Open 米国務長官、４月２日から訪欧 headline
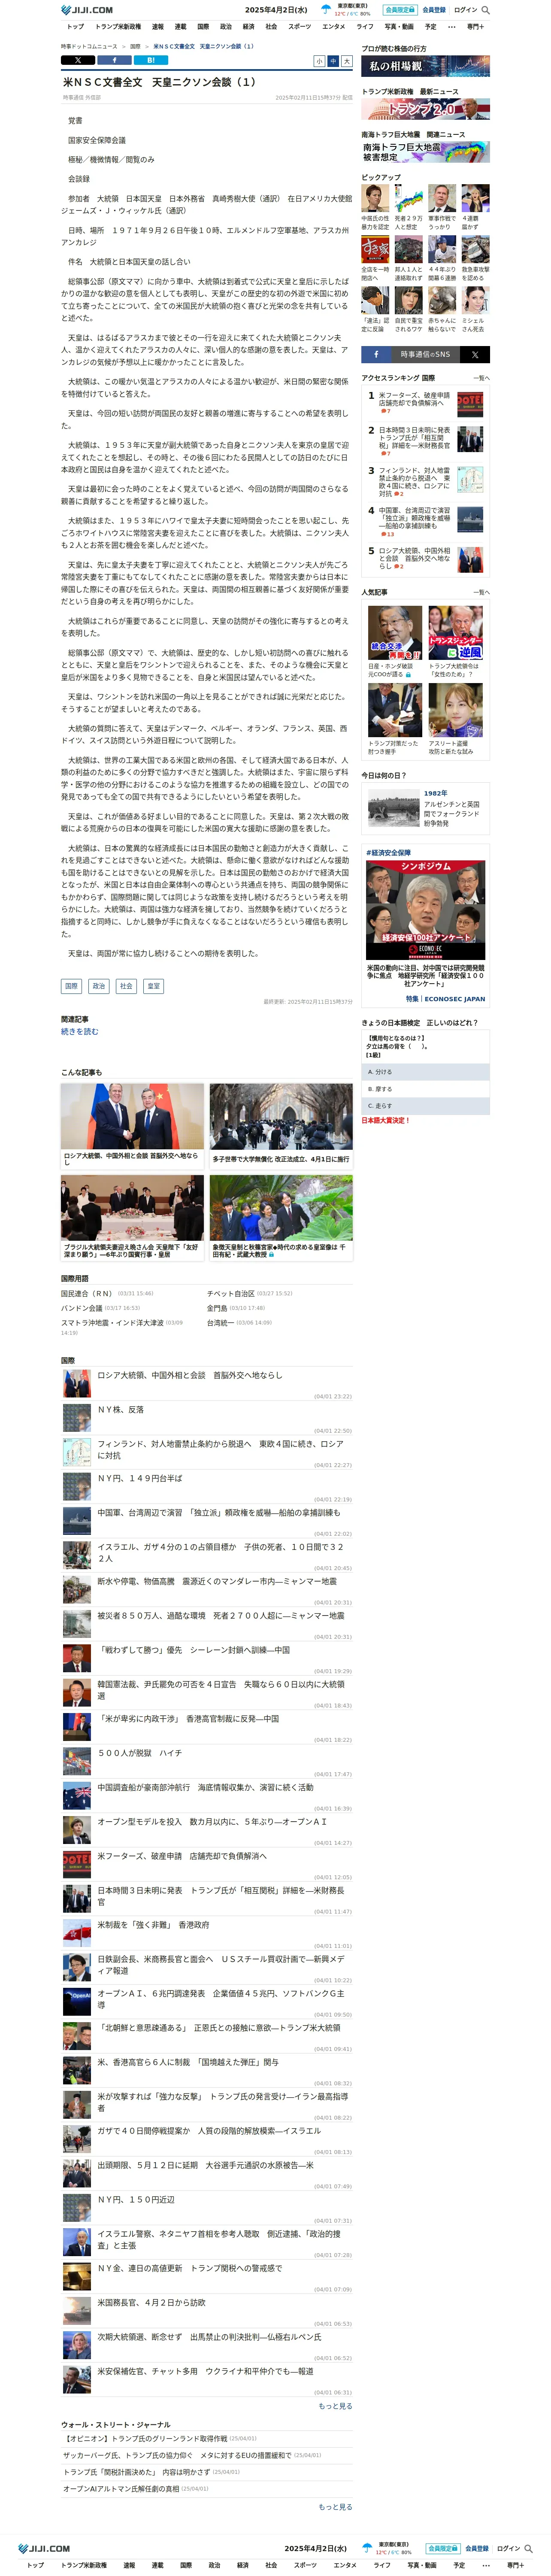Screen dimensions: 551x2576 coord(151,2302)
